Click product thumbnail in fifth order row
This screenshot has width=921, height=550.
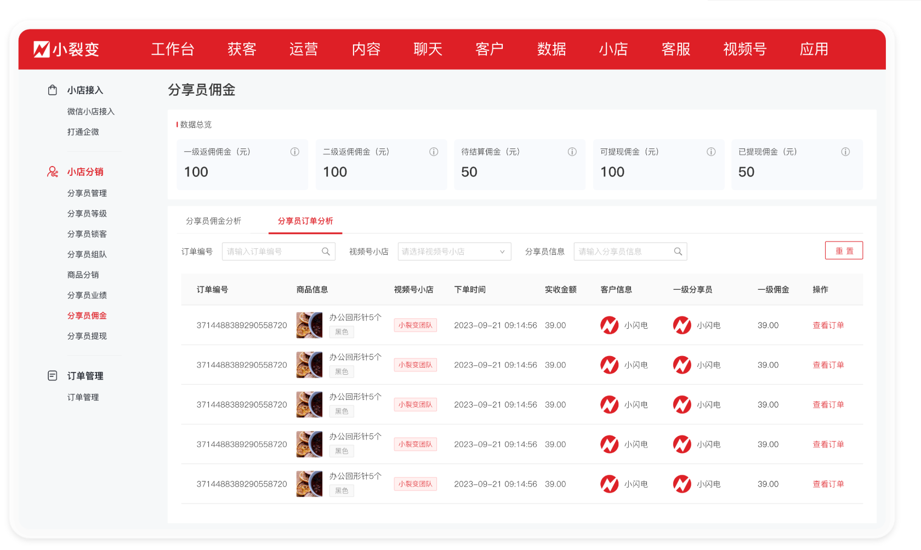pos(309,484)
